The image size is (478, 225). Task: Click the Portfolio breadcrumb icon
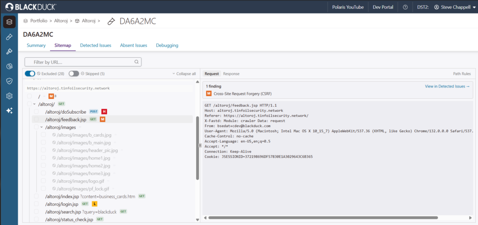tap(26, 21)
